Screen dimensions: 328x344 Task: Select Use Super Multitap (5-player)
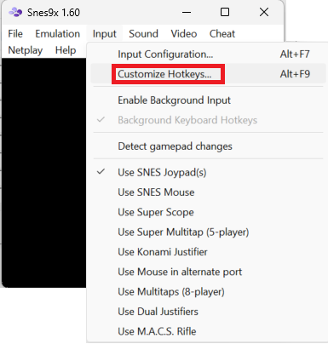coord(208,232)
